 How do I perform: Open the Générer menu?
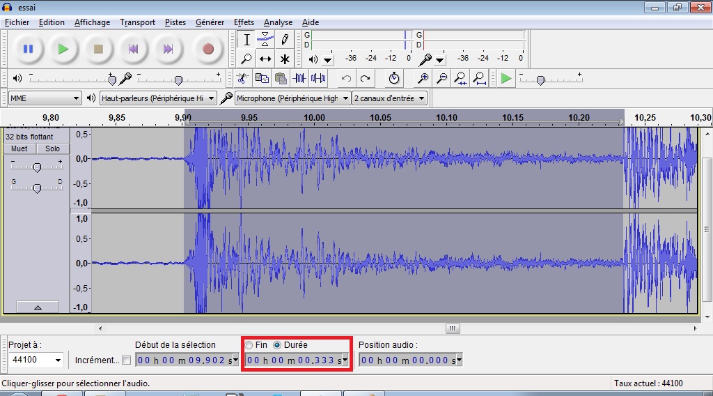tap(210, 22)
